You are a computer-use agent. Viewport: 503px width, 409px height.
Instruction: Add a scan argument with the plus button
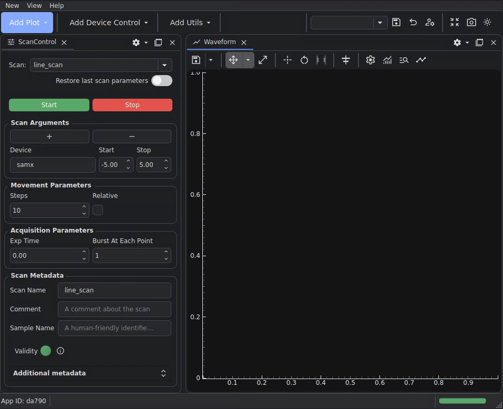49,137
